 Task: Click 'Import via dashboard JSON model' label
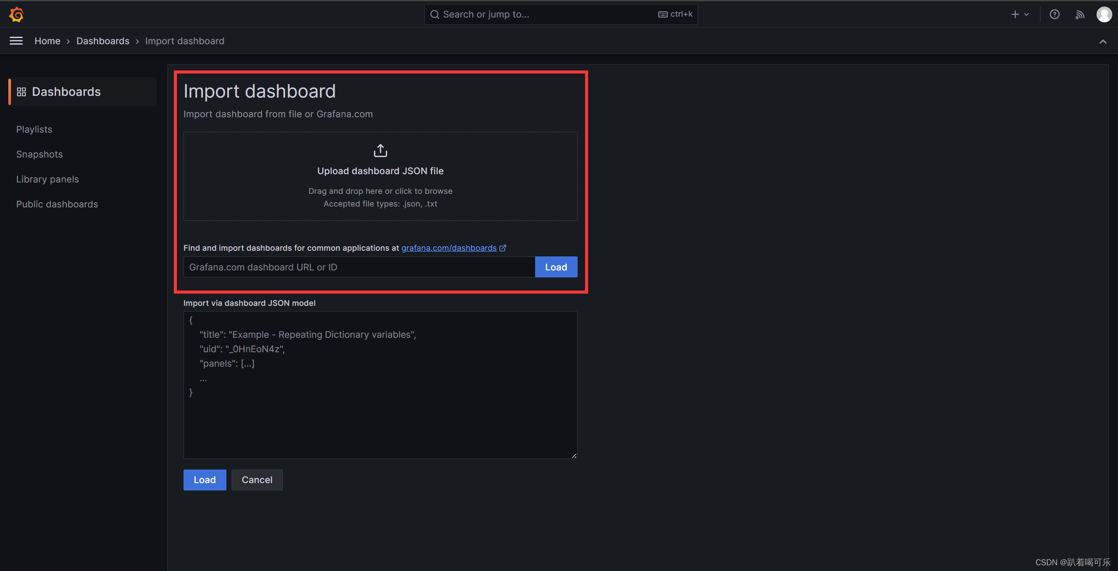tap(249, 303)
